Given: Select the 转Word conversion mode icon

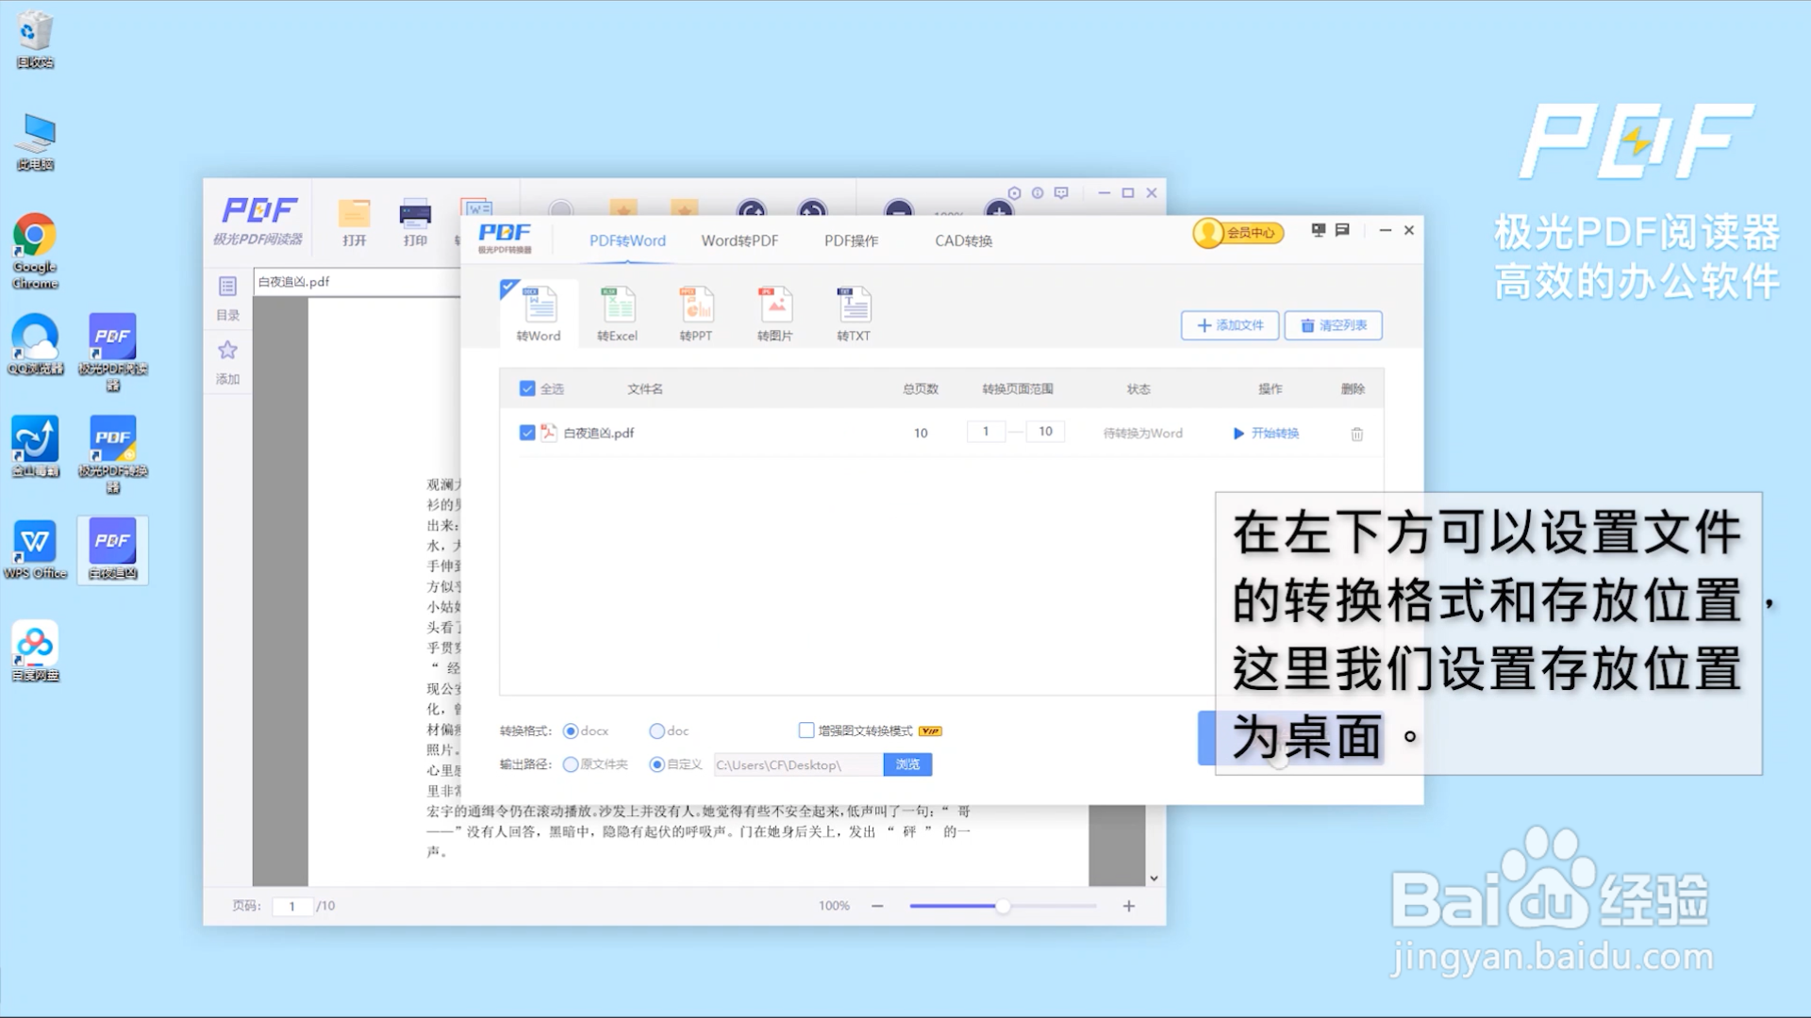Looking at the screenshot, I should (x=538, y=311).
